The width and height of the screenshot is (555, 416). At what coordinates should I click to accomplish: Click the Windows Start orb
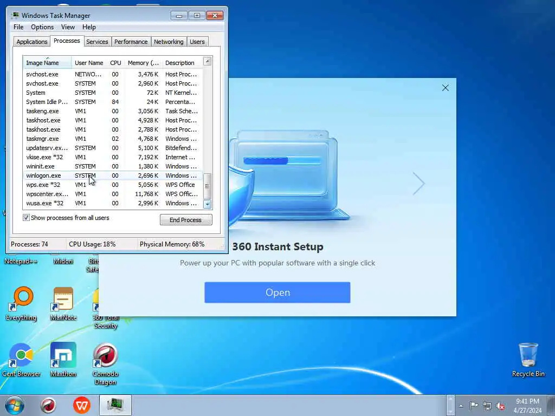pyautogui.click(x=15, y=405)
